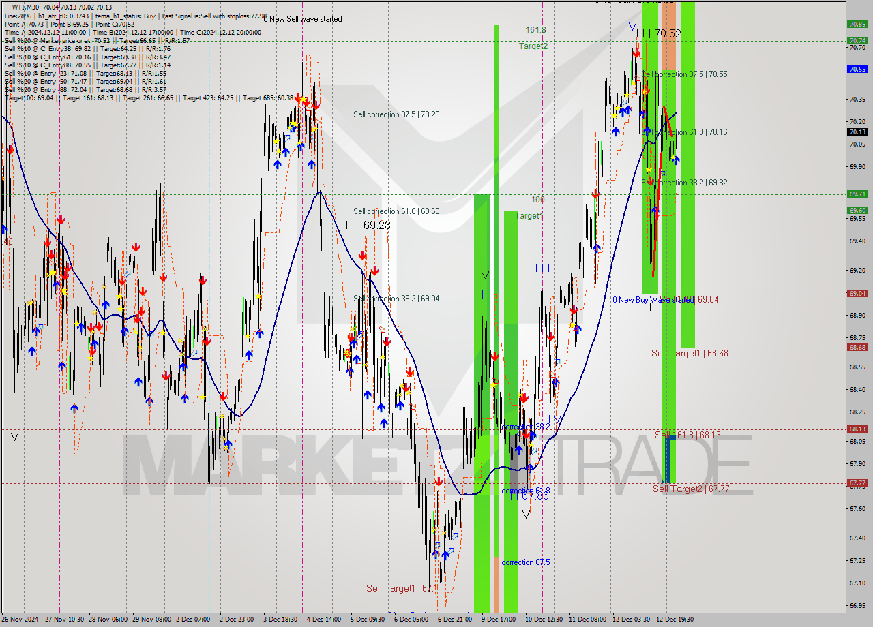The image size is (873, 627).
Task: Click the '4 Dec 14:00' time label
Action: (x=323, y=620)
